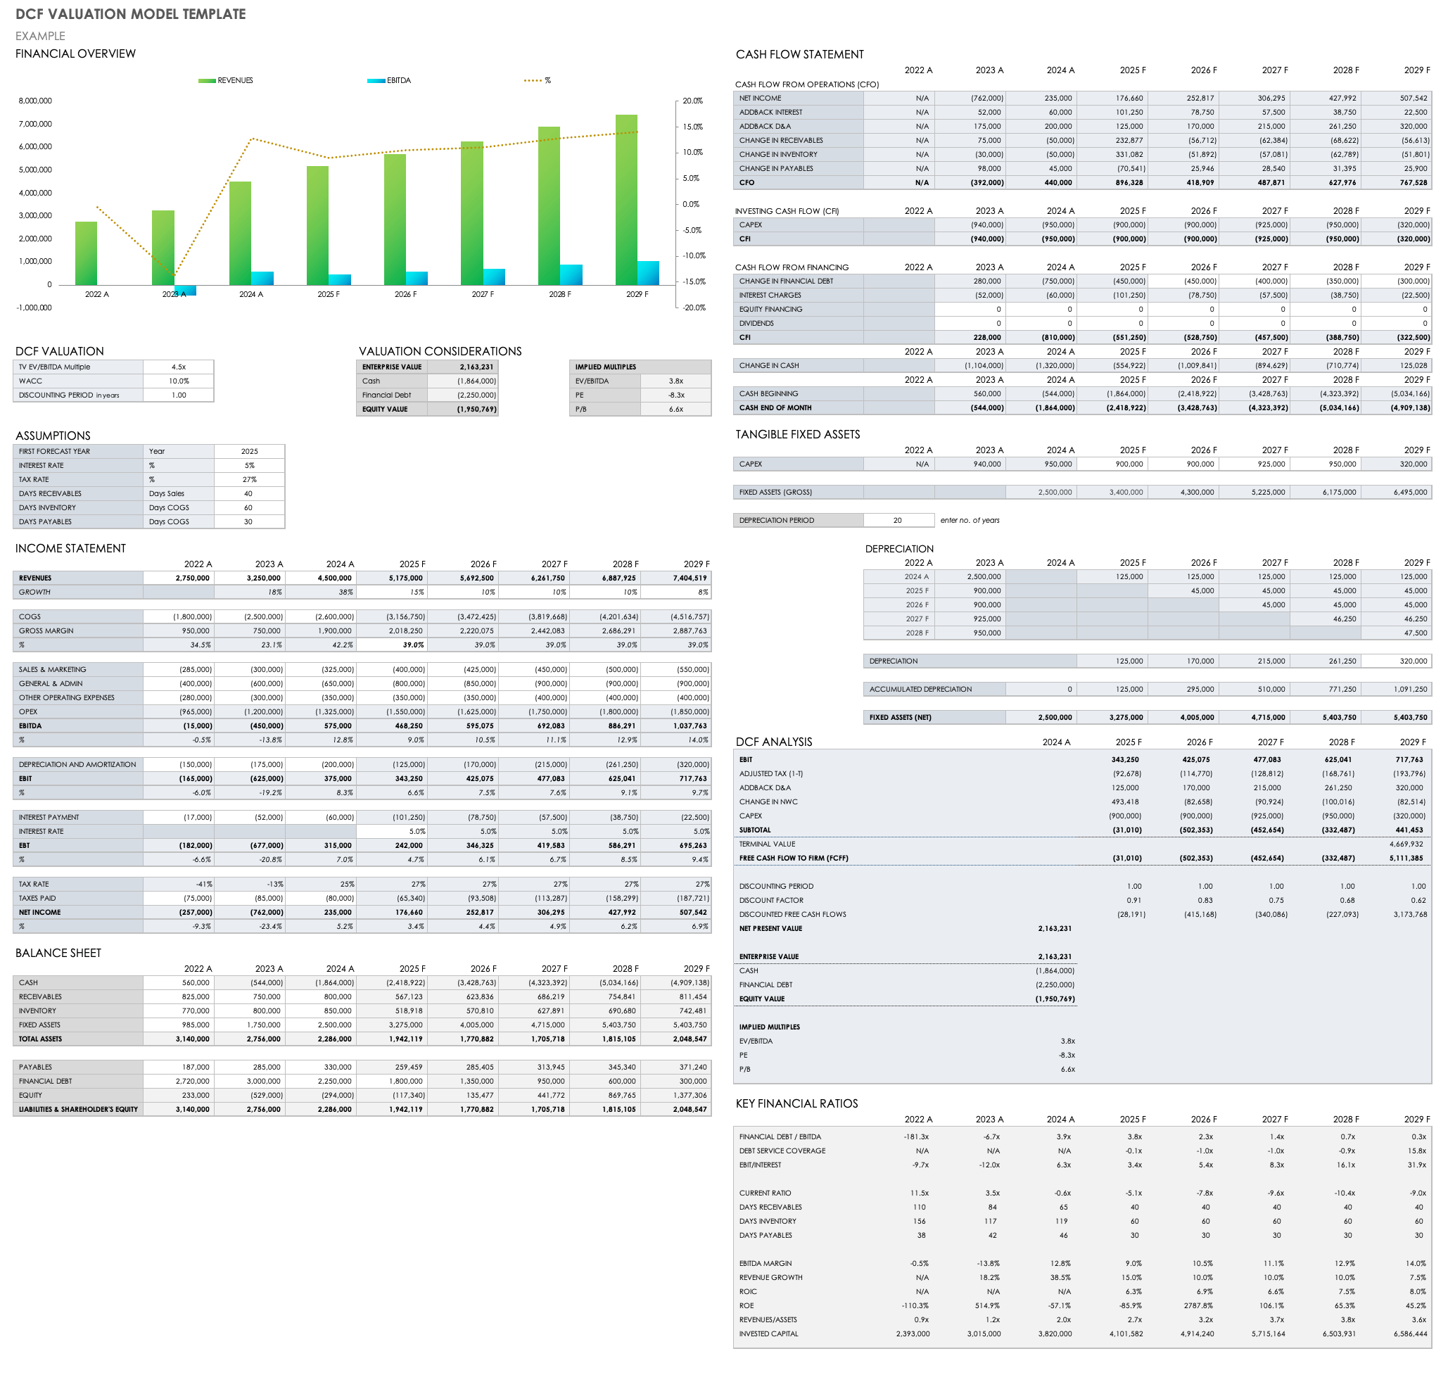Click the CASH FLOW STATEMENT heading
Image resolution: width=1448 pixels, height=1375 pixels.
799,54
